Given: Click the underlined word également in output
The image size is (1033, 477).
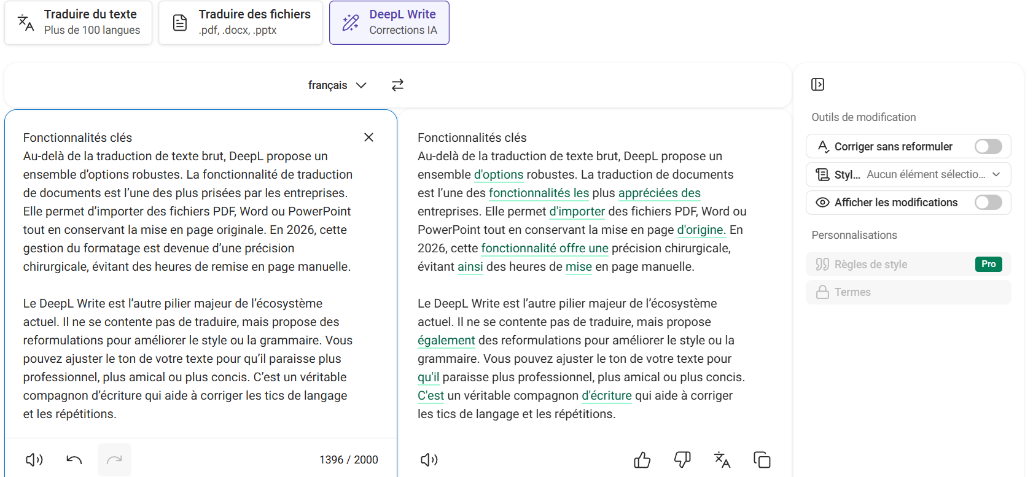Looking at the screenshot, I should (x=446, y=341).
